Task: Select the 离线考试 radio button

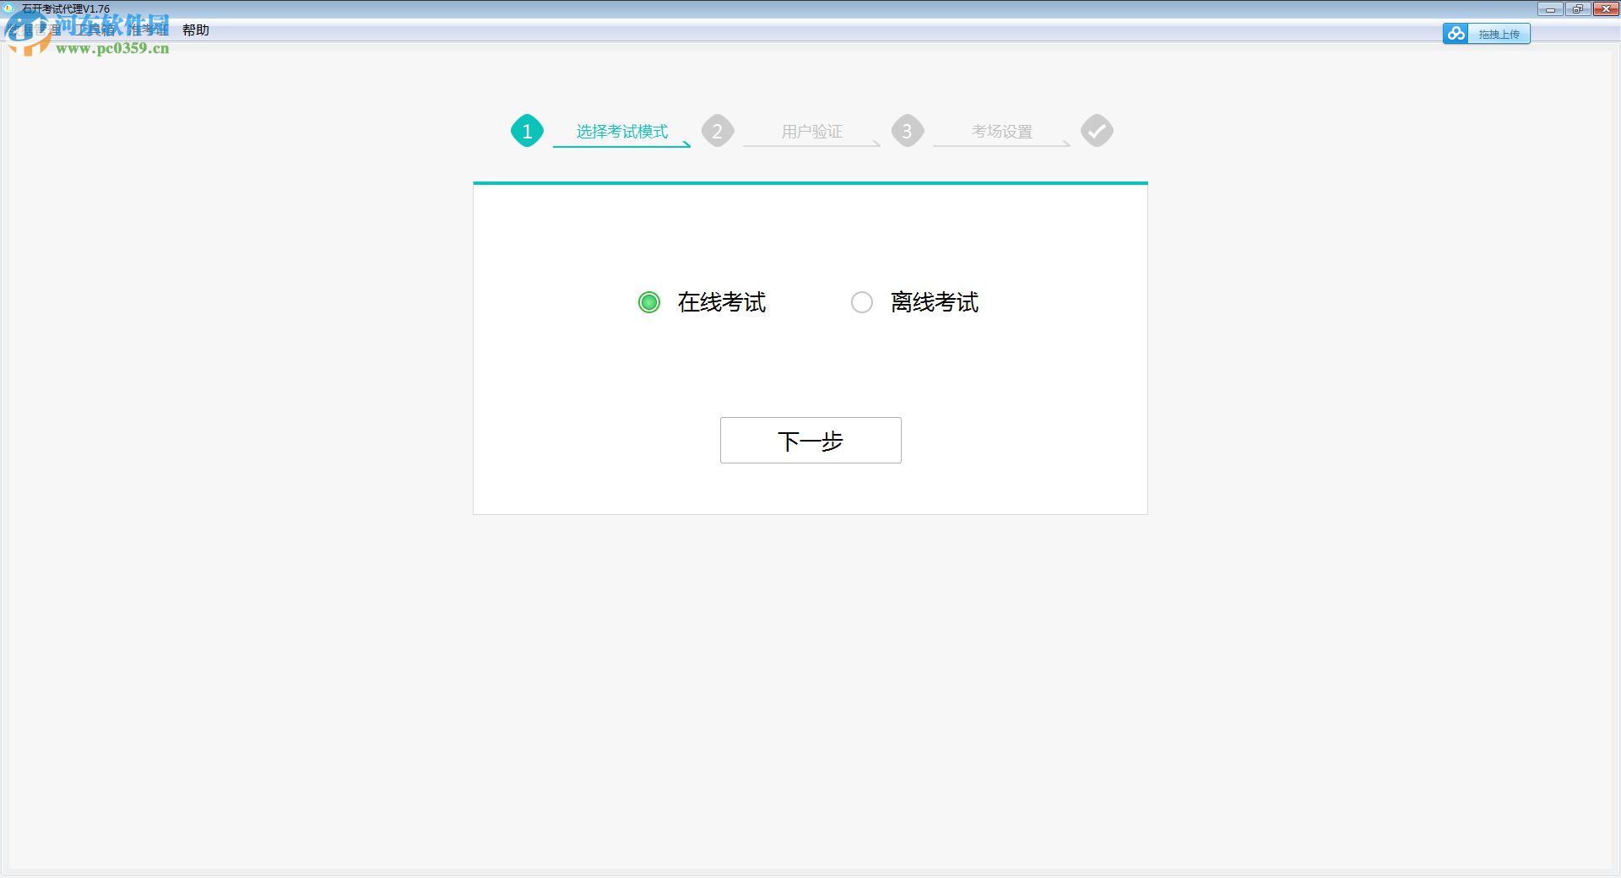Action: [x=861, y=302]
